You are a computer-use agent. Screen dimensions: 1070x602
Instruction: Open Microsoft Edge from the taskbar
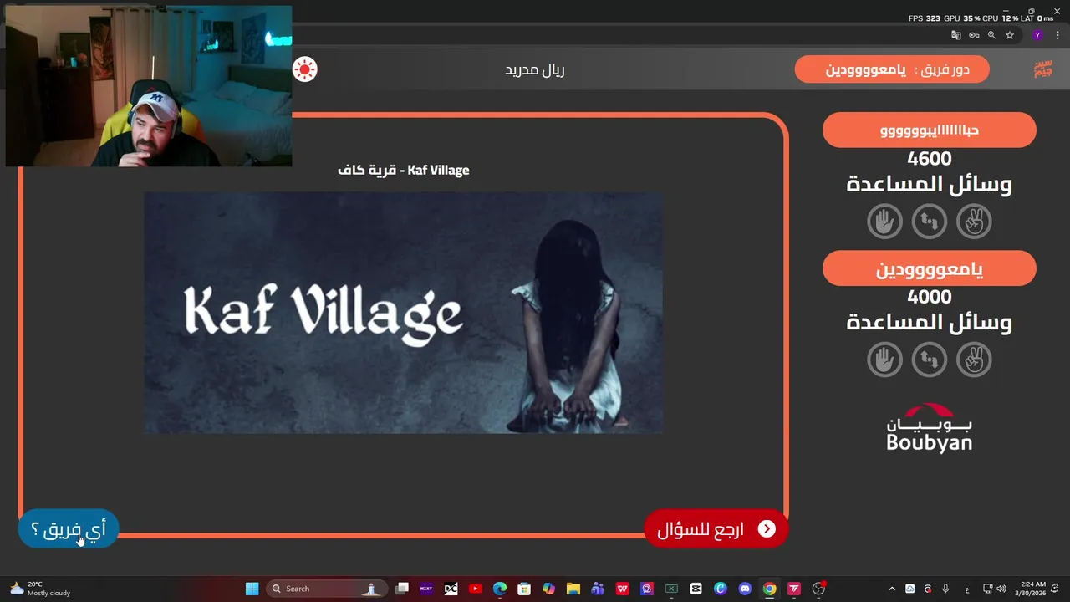coord(500,589)
